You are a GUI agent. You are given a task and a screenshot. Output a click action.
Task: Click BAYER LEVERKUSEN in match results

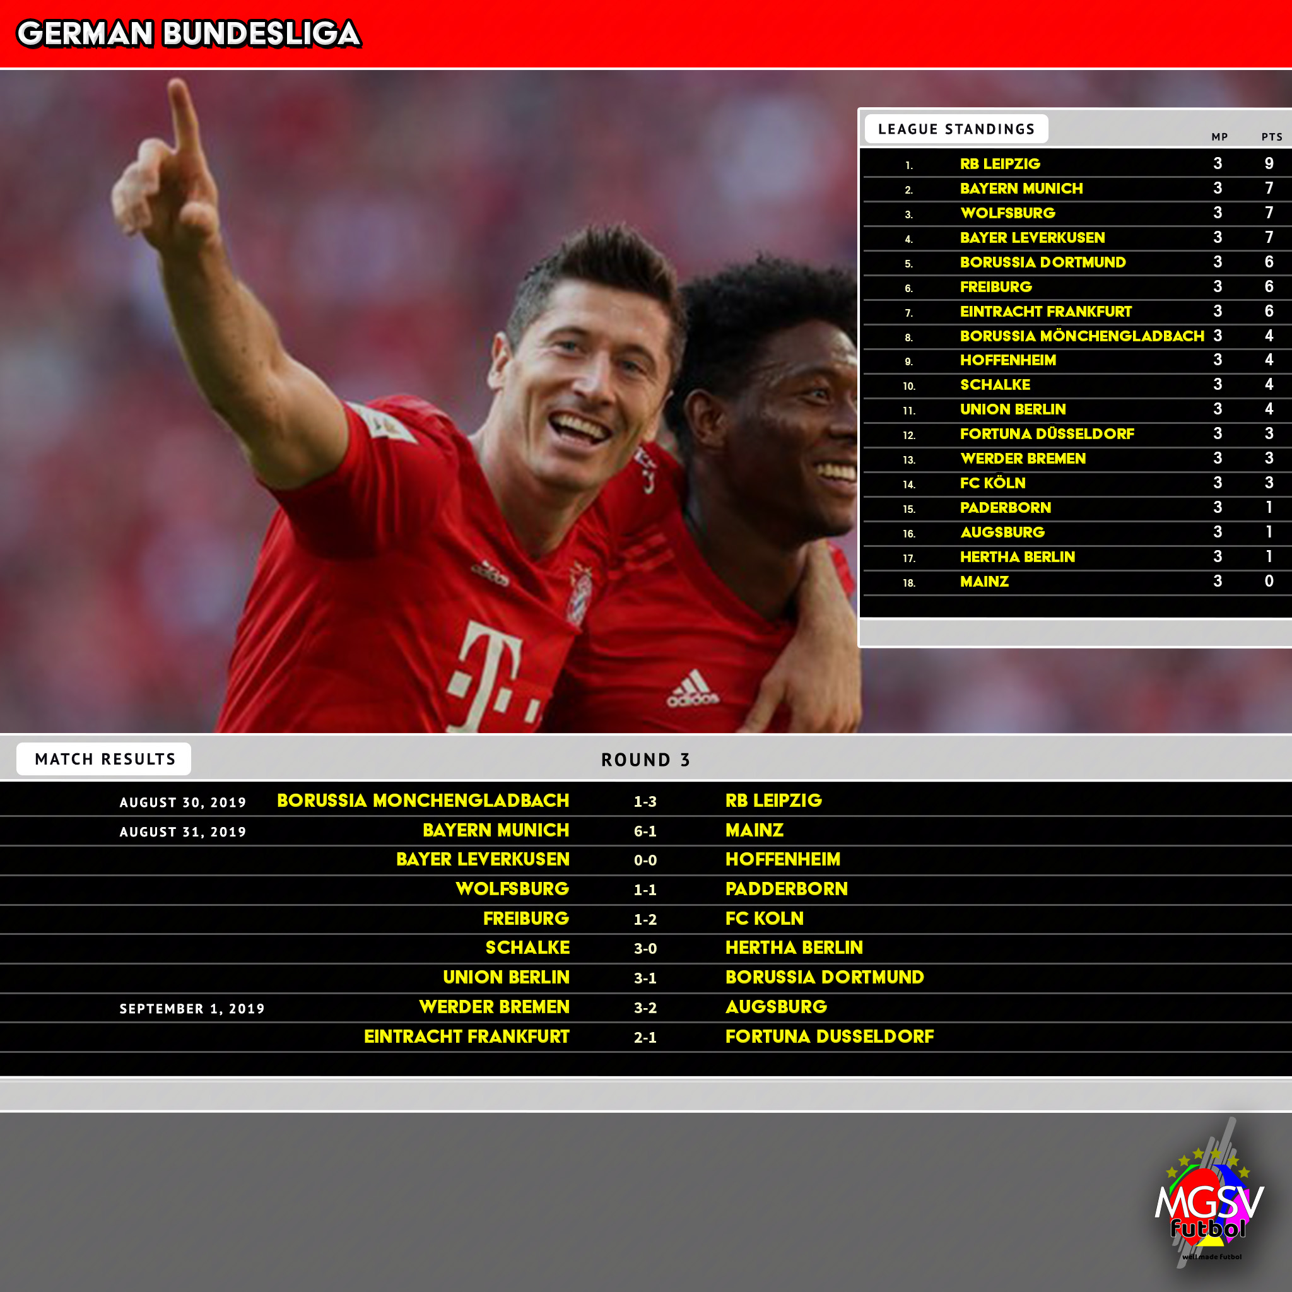pyautogui.click(x=482, y=859)
